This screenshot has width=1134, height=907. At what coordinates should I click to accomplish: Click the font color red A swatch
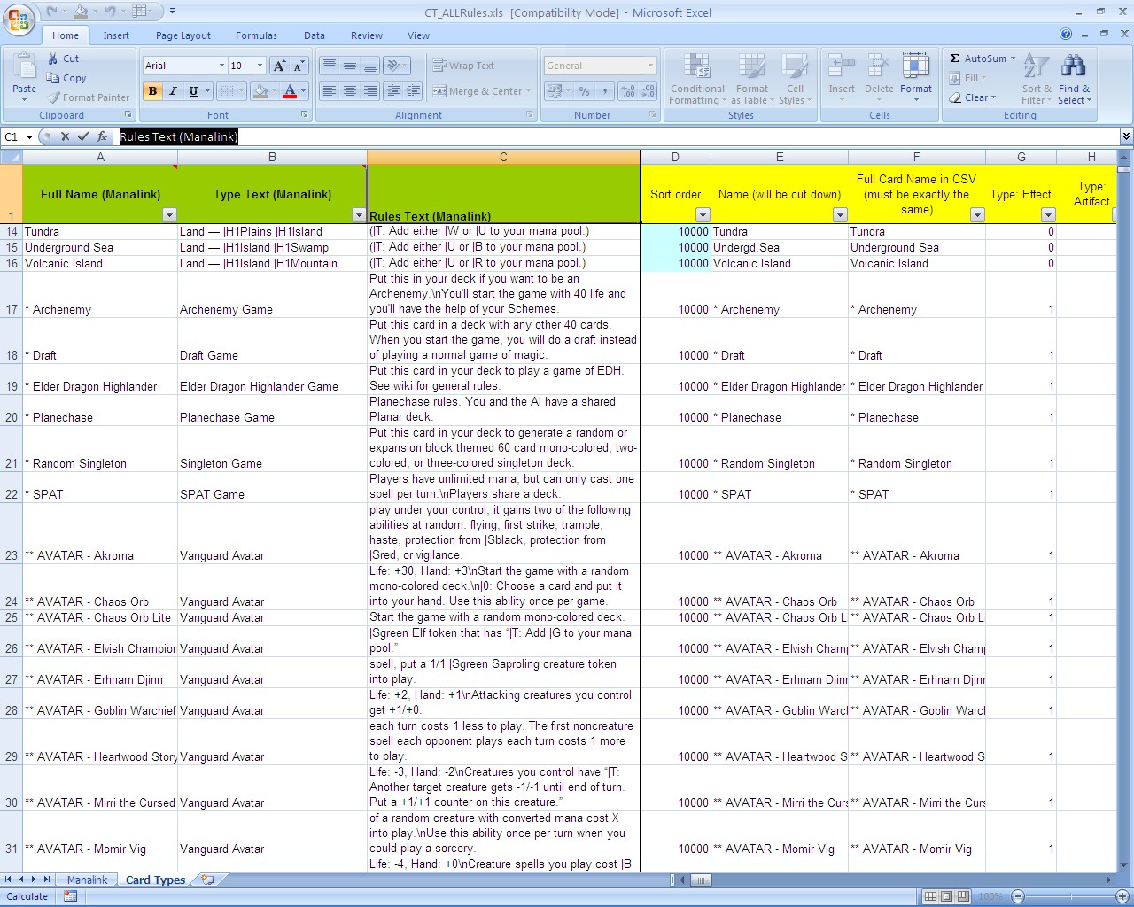click(x=289, y=91)
